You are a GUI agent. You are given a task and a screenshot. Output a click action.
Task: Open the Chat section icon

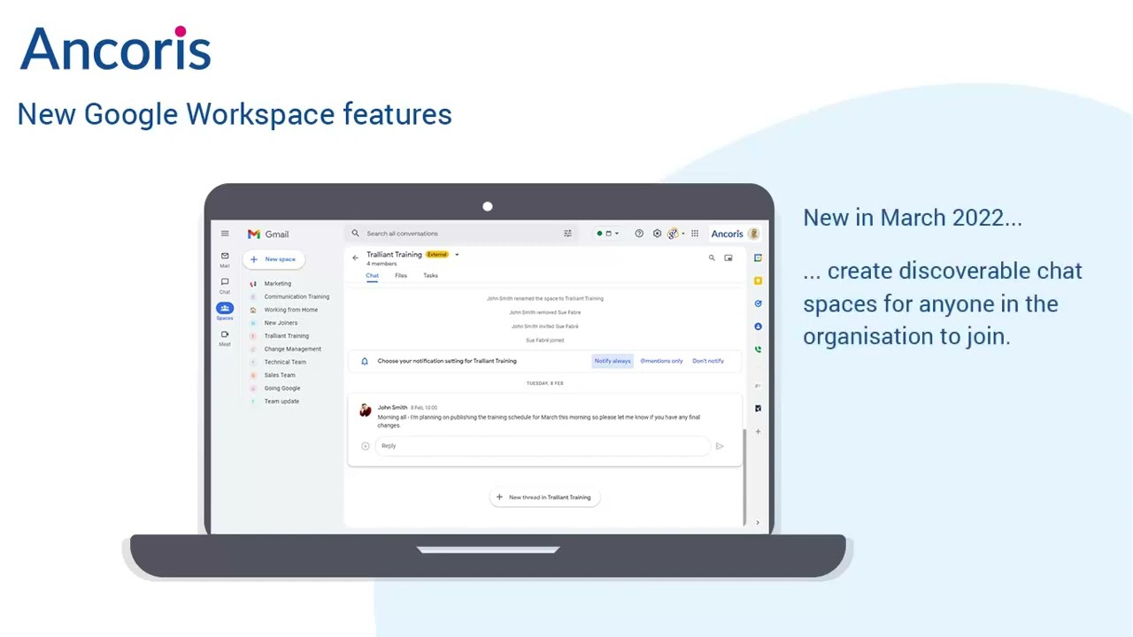pyautogui.click(x=225, y=282)
